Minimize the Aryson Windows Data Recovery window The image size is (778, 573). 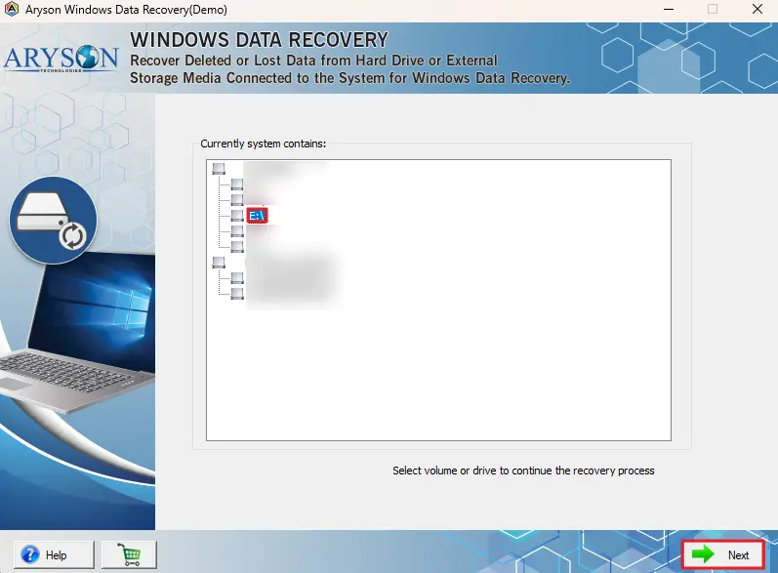pyautogui.click(x=669, y=9)
